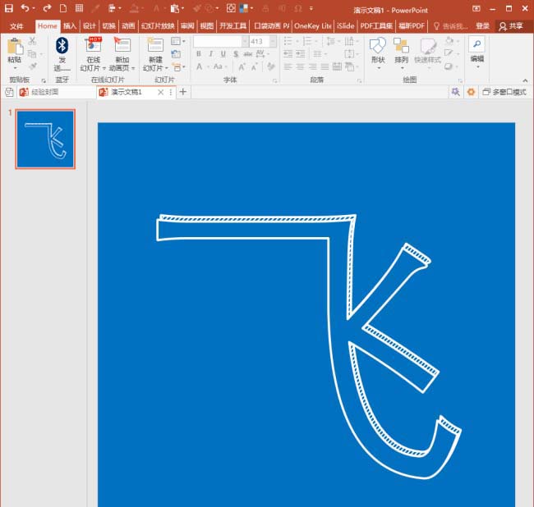Click the Arrange (排列) icon
Image resolution: width=534 pixels, height=507 pixels.
click(x=401, y=46)
